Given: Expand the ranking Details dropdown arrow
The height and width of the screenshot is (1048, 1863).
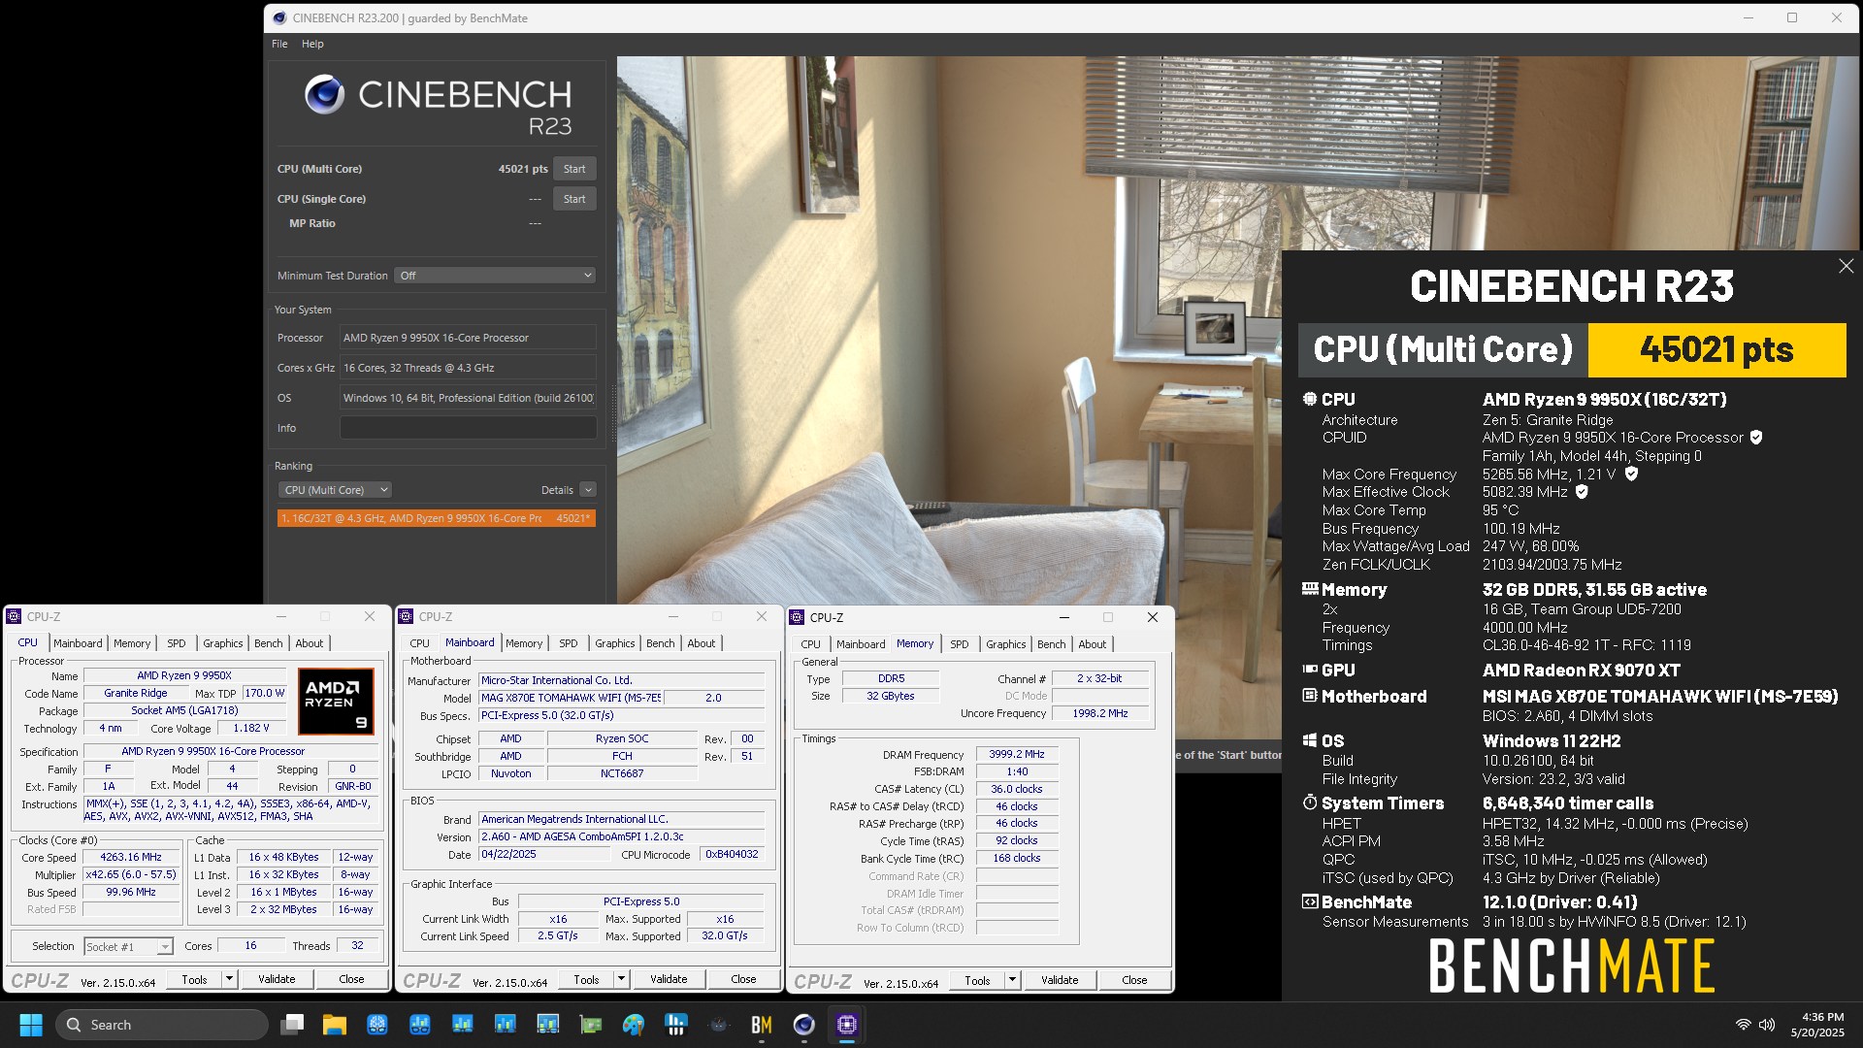Looking at the screenshot, I should tap(588, 490).
